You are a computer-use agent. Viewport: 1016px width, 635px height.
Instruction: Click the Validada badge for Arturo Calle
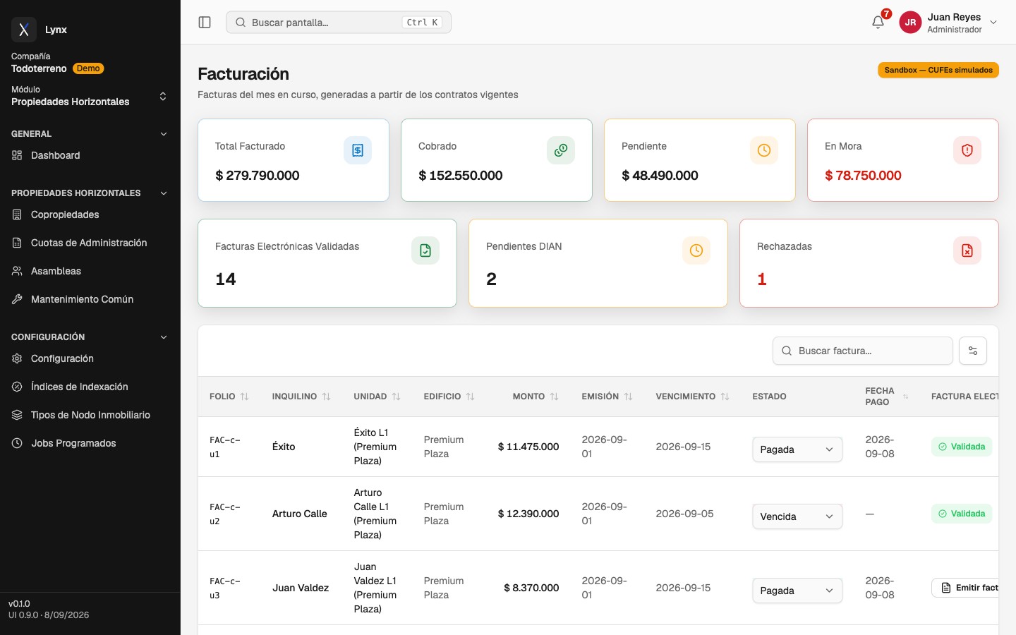click(x=962, y=514)
